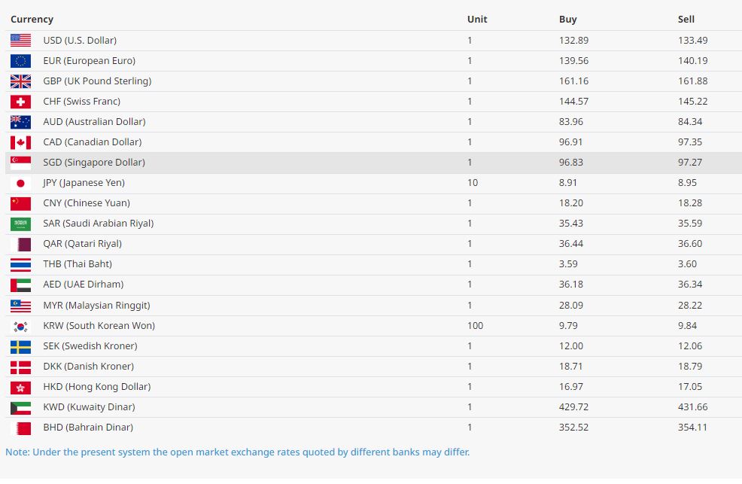
Task: Click the KWD sell rate 431.66
Action: pos(692,407)
